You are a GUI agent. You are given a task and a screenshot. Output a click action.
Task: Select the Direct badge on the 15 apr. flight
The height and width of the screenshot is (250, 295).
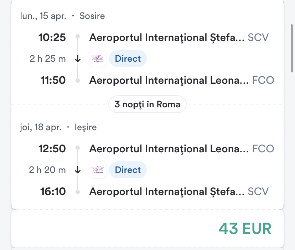[x=128, y=58]
